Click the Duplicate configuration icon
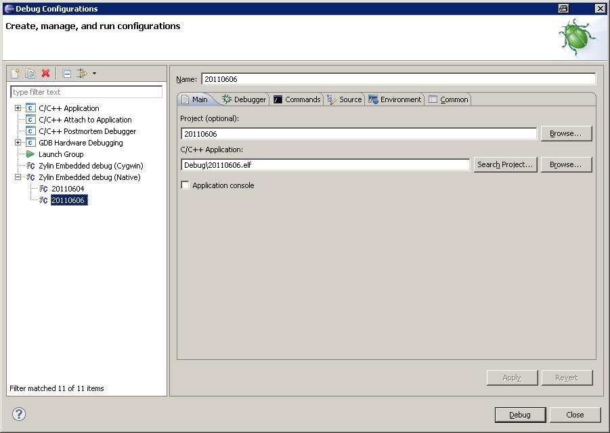Image resolution: width=610 pixels, height=433 pixels. click(x=30, y=73)
